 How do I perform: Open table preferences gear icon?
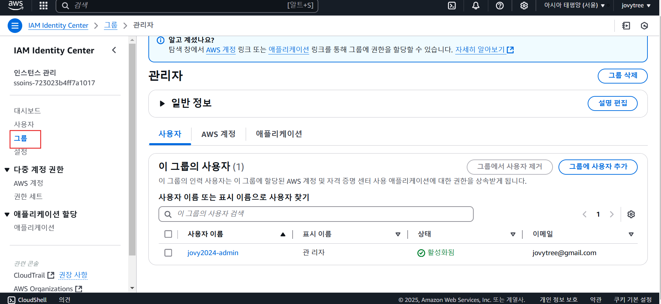click(x=631, y=214)
